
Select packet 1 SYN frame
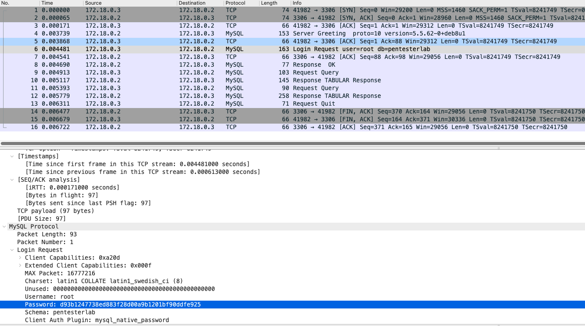click(x=292, y=10)
